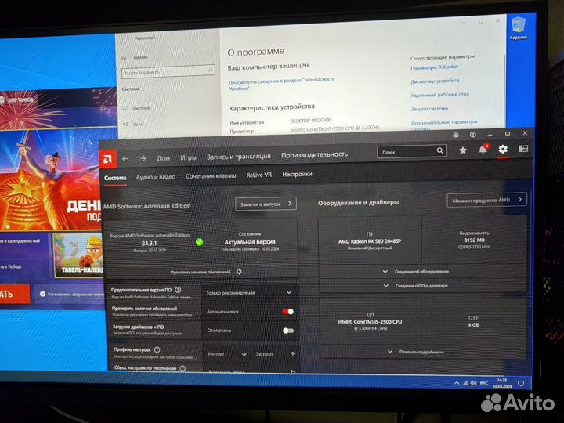Click the Главная home icon in Параметры window
The height and width of the screenshot is (423, 564).
(124, 57)
